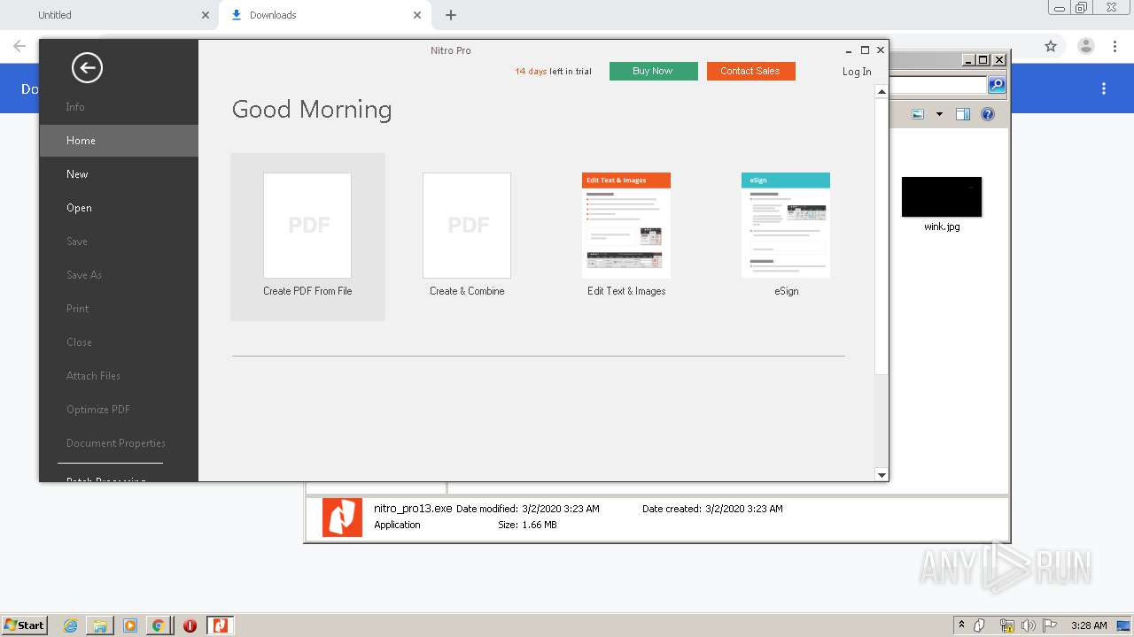Screen dimensions: 1134x637
Task: Click the Explorer search magnifier button
Action: point(997,85)
